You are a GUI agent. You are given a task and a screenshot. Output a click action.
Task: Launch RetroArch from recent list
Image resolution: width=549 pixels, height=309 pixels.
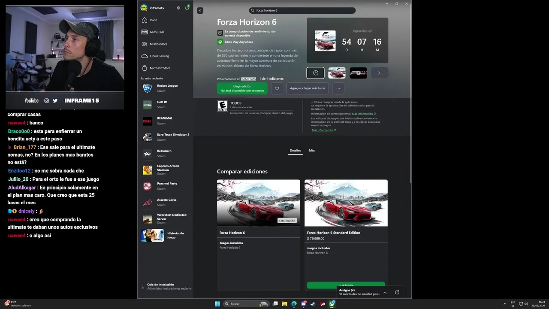tap(165, 154)
